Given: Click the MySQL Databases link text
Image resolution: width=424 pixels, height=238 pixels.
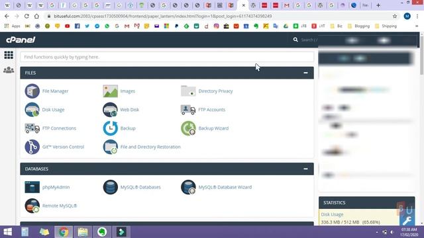Looking at the screenshot, I should point(140,187).
